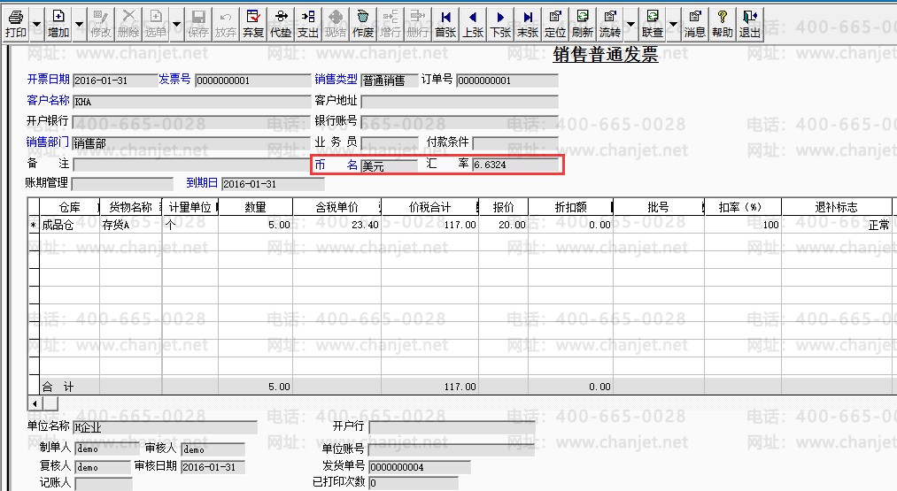Click the 价税合计 column header
Image resolution: width=897 pixels, height=491 pixels.
pos(429,207)
